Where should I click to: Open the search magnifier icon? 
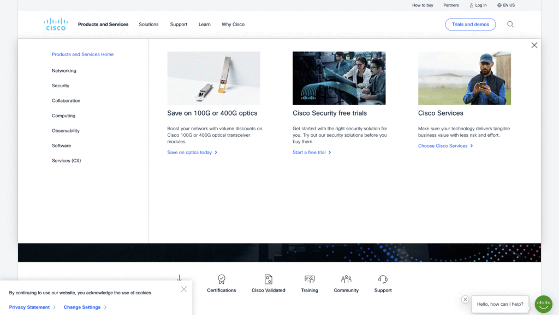510,25
